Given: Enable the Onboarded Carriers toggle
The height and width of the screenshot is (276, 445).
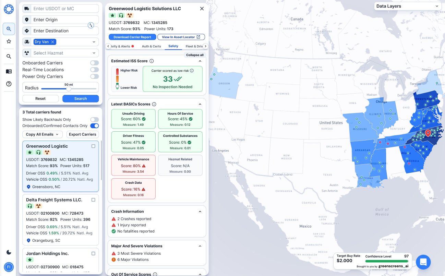Looking at the screenshot, I should tap(94, 63).
